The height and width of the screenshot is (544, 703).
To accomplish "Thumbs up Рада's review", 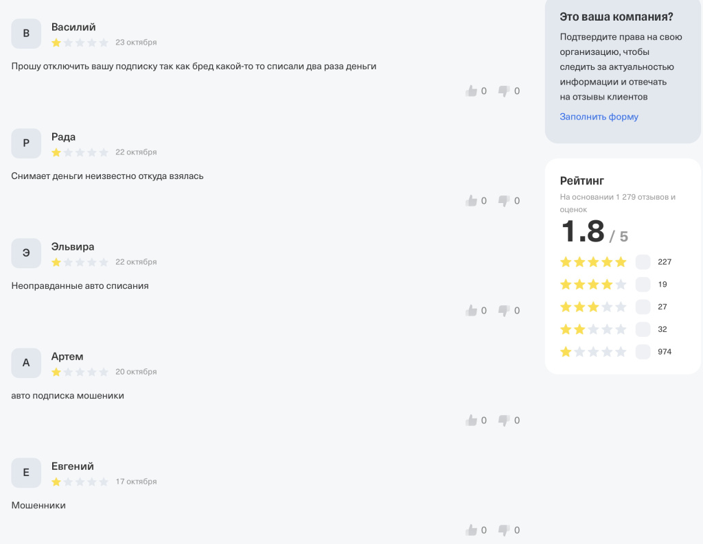I will point(471,200).
